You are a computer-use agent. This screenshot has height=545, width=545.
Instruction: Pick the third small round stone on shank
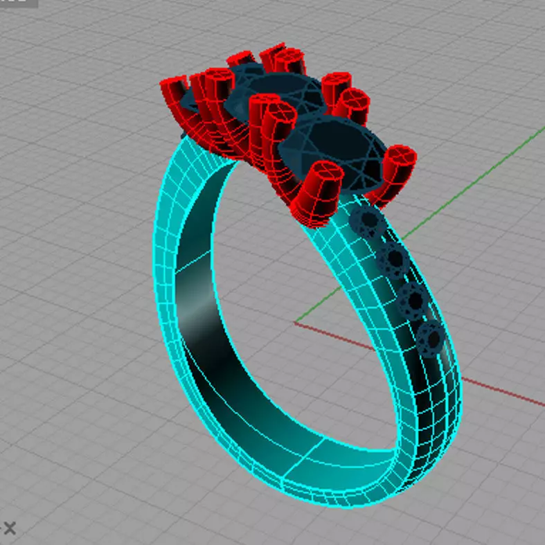tap(413, 301)
